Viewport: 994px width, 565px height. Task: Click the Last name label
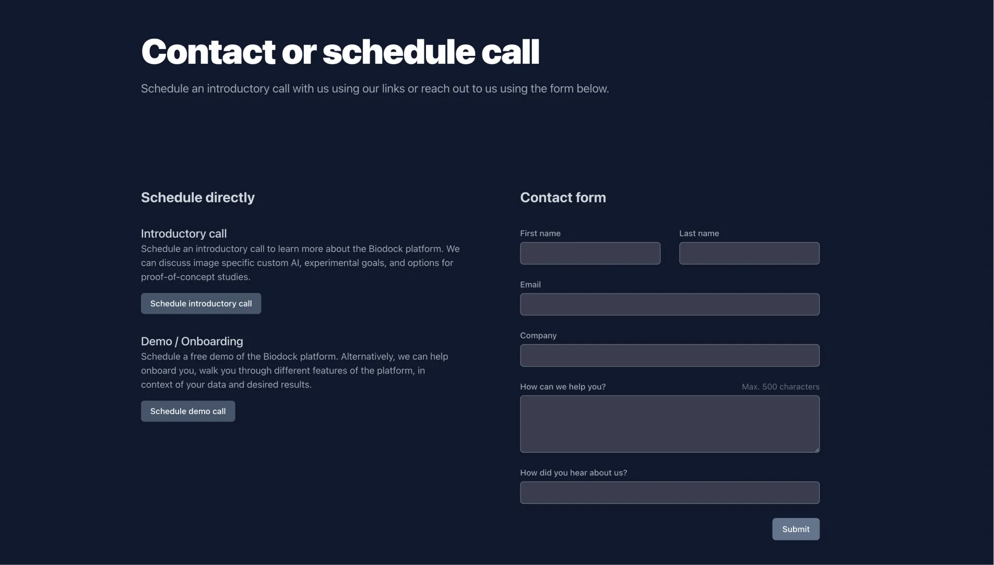[699, 233]
